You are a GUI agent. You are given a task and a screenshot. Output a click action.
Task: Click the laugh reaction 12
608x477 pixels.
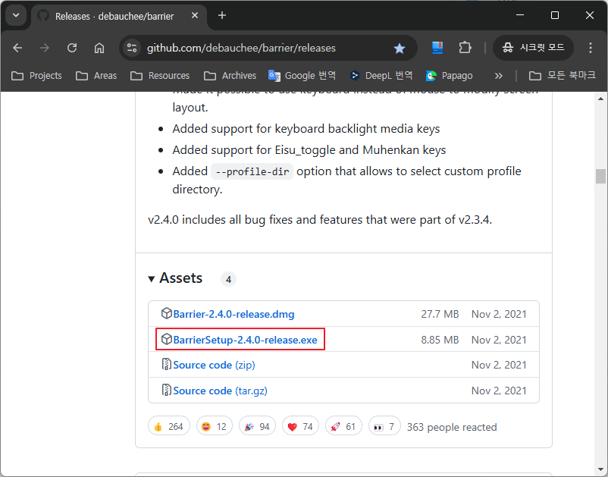214,426
